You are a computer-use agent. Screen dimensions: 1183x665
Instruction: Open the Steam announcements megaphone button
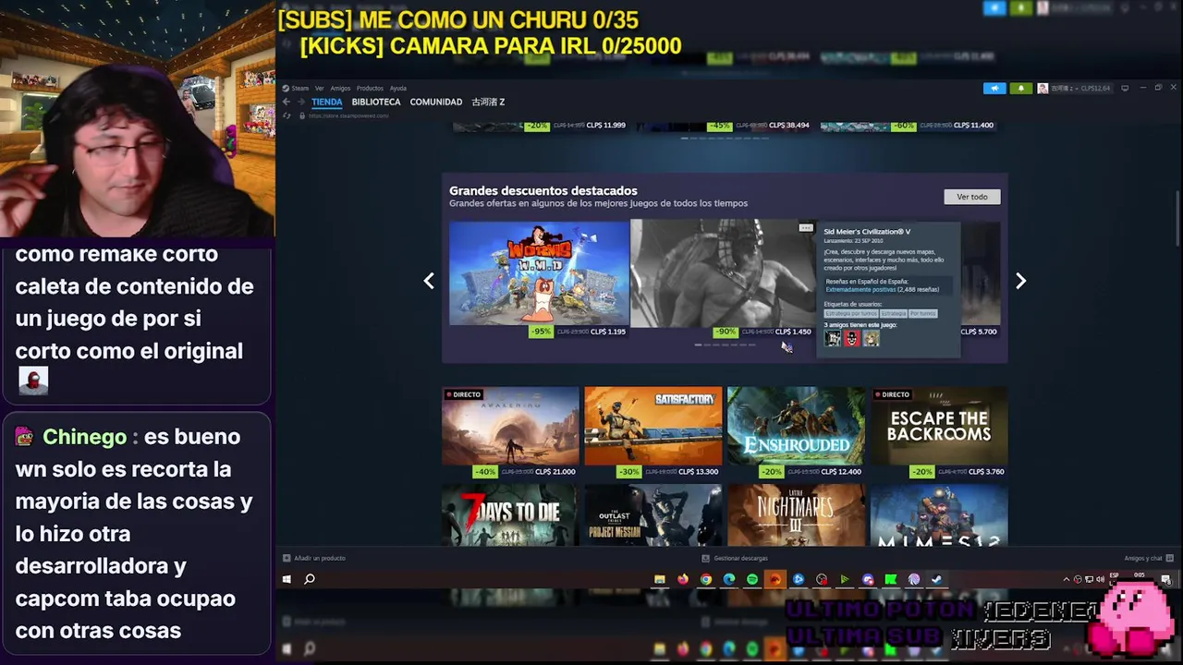click(994, 89)
